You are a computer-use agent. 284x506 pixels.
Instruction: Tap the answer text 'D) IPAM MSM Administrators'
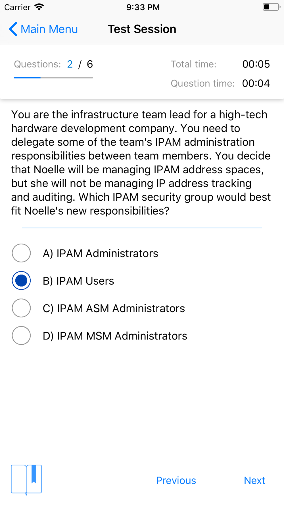[x=115, y=336]
